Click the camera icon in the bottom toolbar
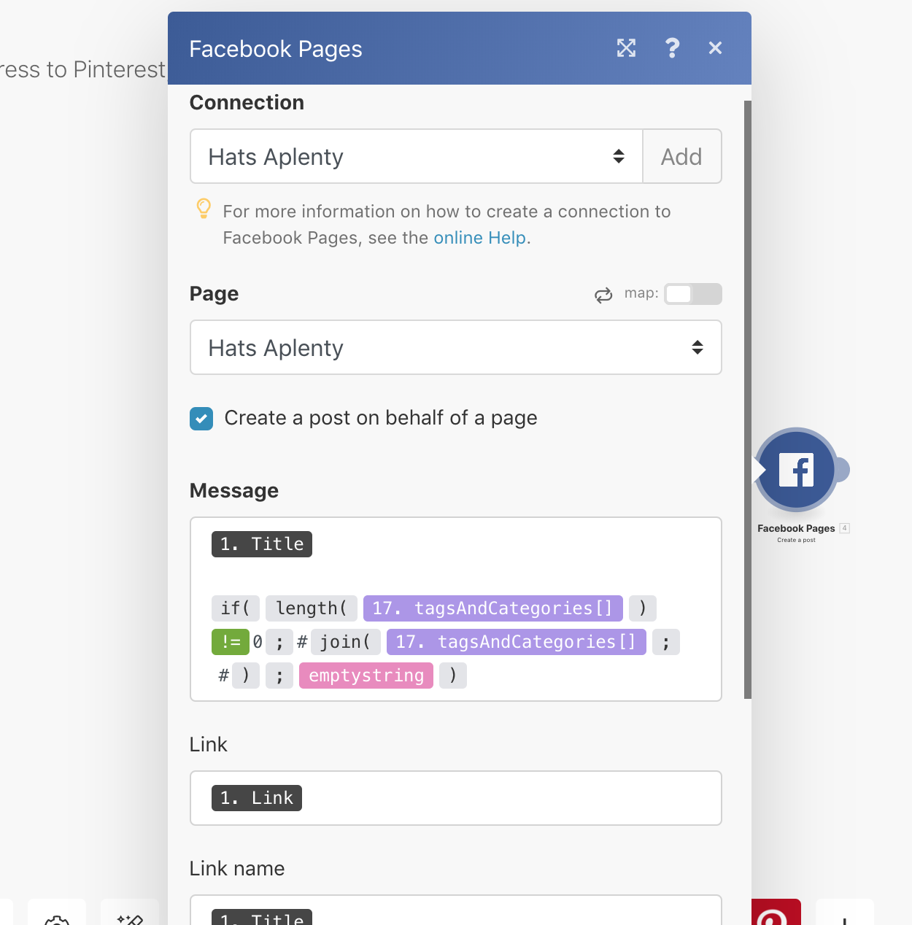This screenshot has width=912, height=925. (x=56, y=921)
